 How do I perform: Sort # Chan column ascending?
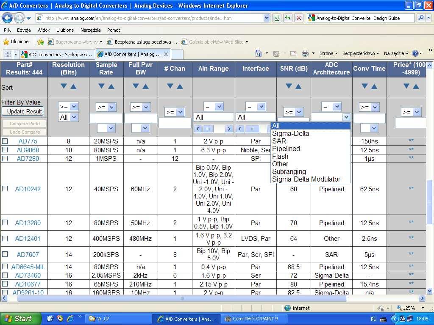point(180,86)
